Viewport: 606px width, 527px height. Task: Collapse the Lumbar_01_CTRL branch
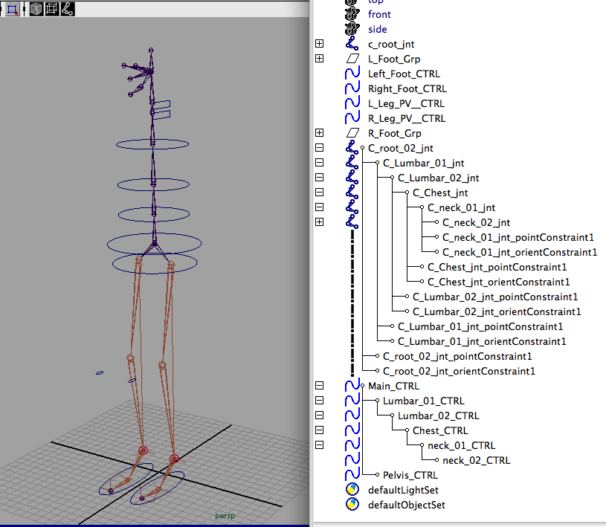click(319, 401)
